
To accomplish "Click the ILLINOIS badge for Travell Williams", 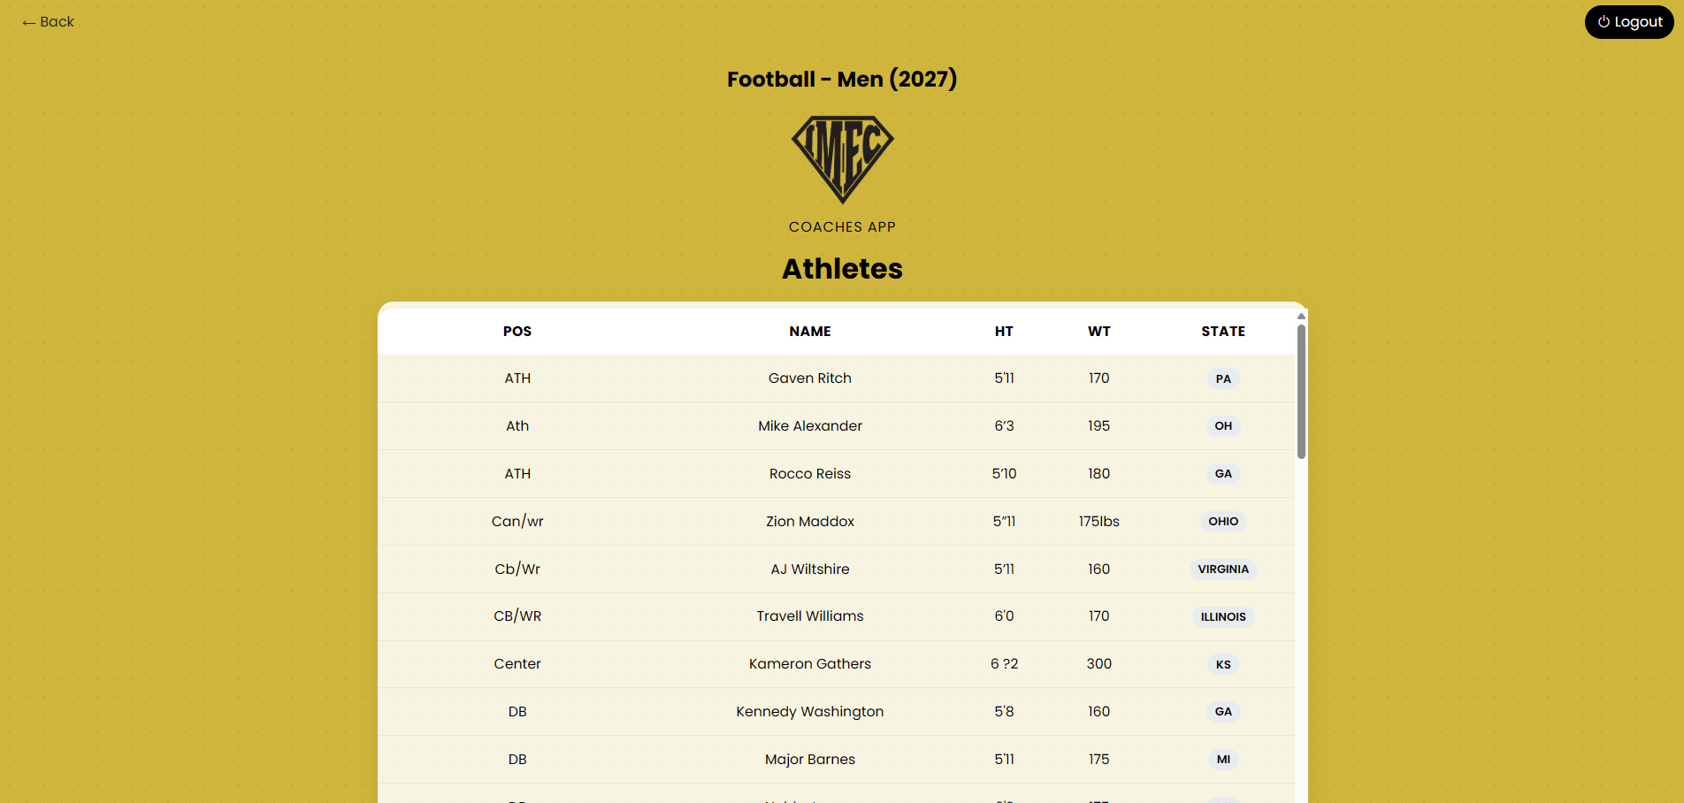I will pos(1223,616).
